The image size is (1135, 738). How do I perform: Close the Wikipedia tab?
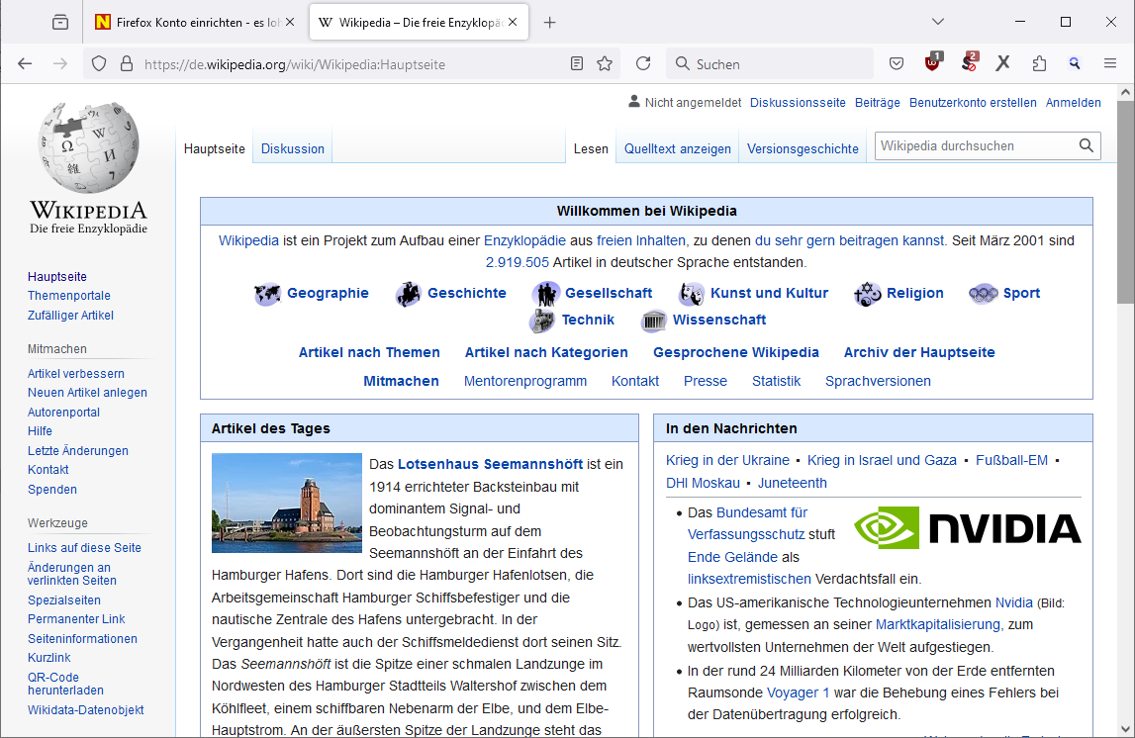pos(513,23)
